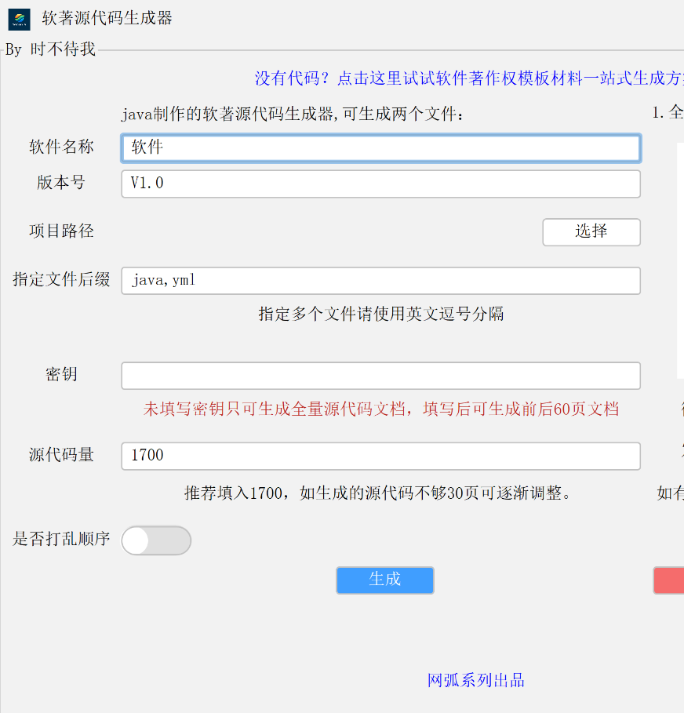Click the 推荐填入1700 hint text

coord(380,493)
